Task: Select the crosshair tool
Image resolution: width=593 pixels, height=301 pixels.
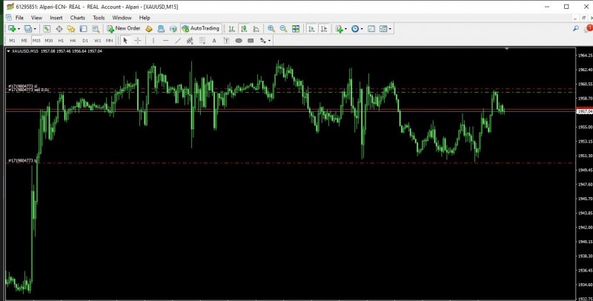Action: pos(138,41)
